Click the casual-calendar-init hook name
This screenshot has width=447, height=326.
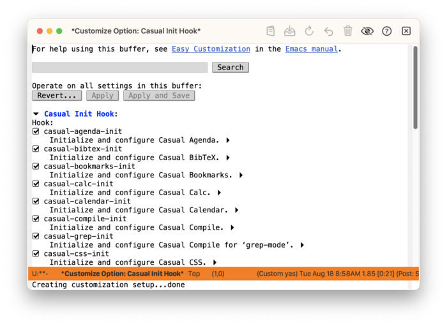coord(87,201)
